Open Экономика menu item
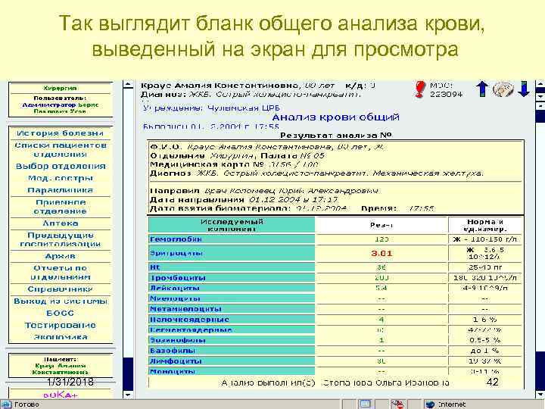This screenshot has height=409, width=545. pyautogui.click(x=60, y=336)
